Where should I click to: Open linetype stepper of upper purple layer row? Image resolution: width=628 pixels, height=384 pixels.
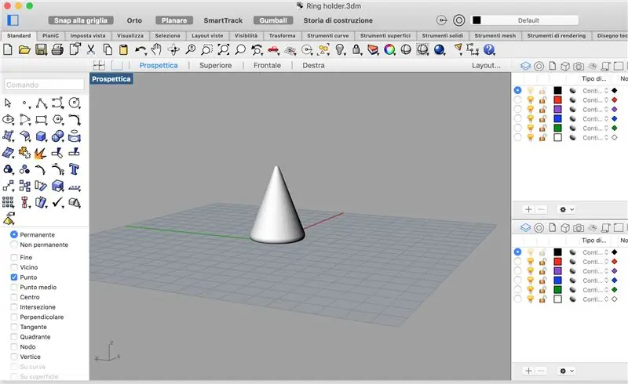(x=606, y=109)
